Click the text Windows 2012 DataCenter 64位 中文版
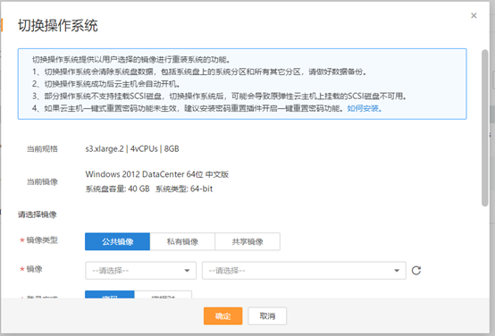This screenshot has height=336, width=495. pyautogui.click(x=157, y=174)
